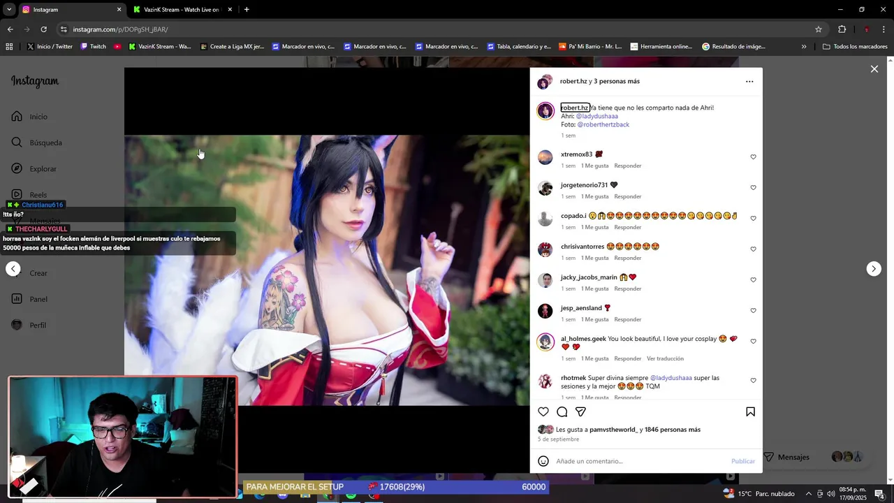Image resolution: width=894 pixels, height=503 pixels.
Task: Reply to xtremox83 comment
Action: pos(627,166)
